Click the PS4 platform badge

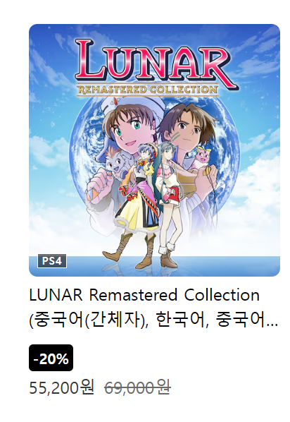pos(52,261)
